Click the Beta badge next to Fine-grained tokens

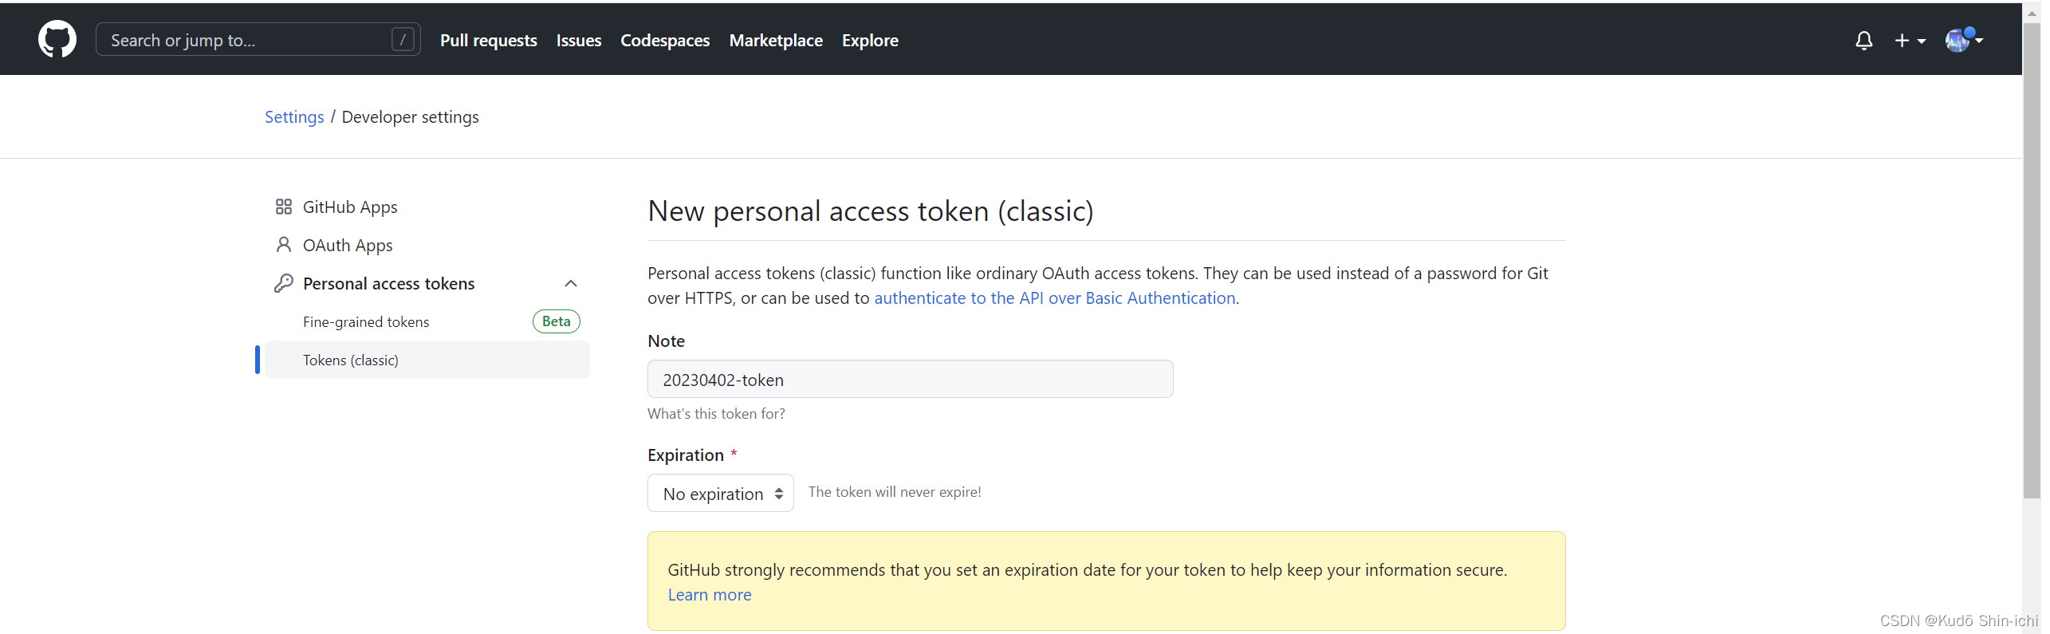click(556, 321)
